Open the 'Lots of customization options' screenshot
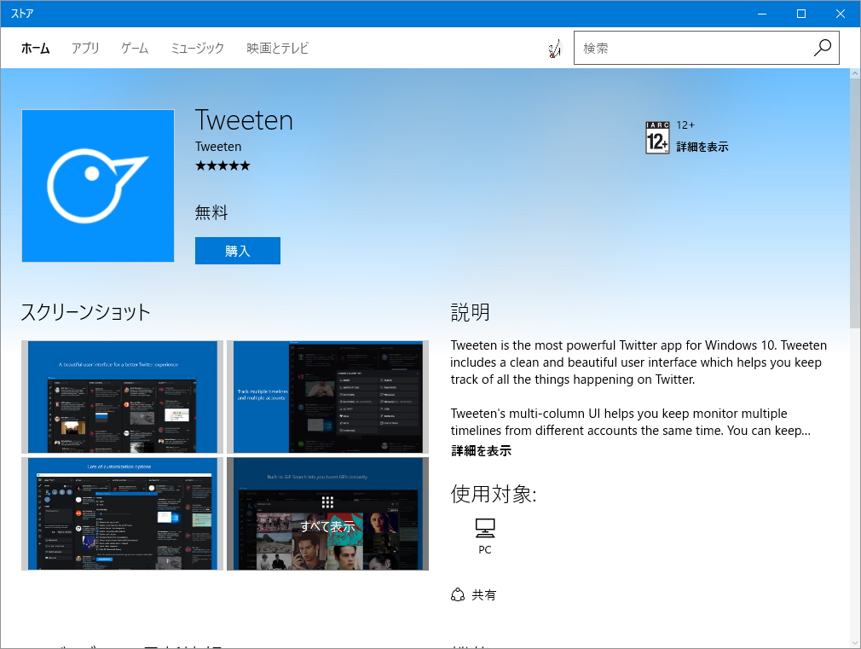The height and width of the screenshot is (649, 861). [x=123, y=513]
